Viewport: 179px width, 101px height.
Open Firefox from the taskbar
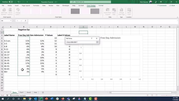point(63,99)
